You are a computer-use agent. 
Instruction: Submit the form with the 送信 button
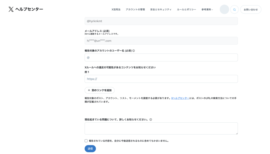click(x=90, y=149)
